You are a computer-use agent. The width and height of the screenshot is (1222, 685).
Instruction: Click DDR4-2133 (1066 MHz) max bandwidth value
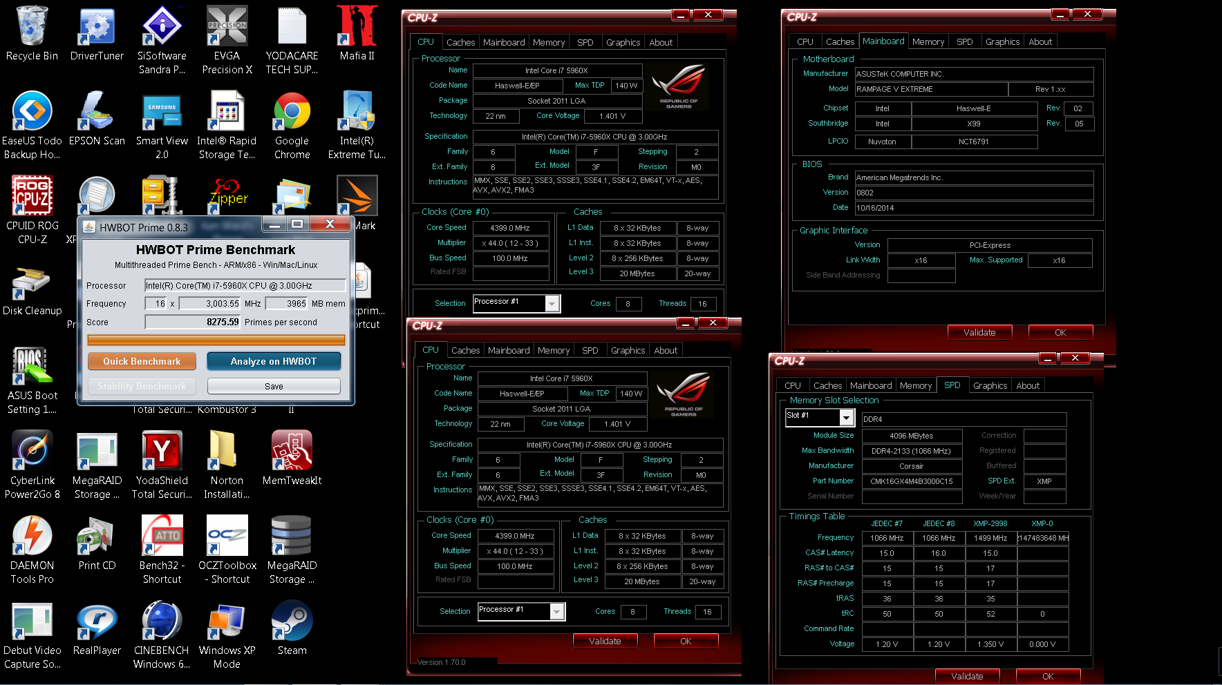[x=912, y=451]
